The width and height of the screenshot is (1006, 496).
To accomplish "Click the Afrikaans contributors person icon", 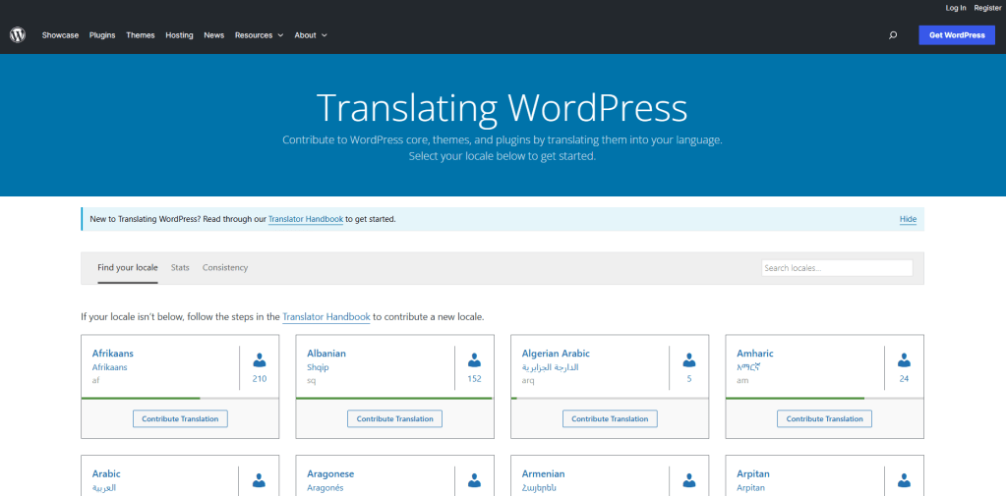I will coord(260,360).
